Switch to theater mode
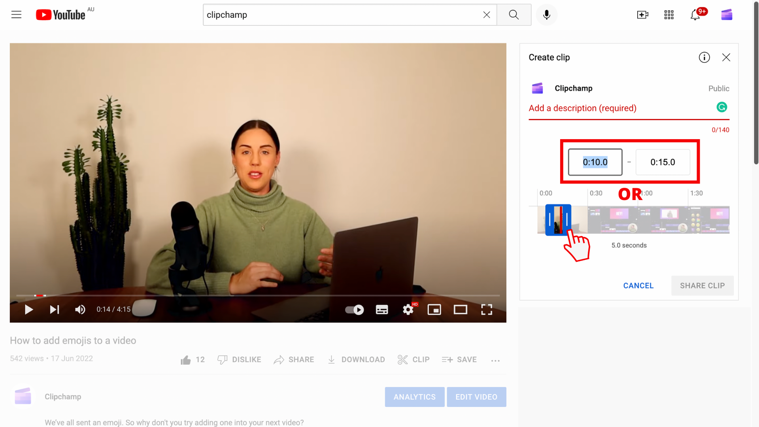The image size is (759, 427). click(x=460, y=310)
